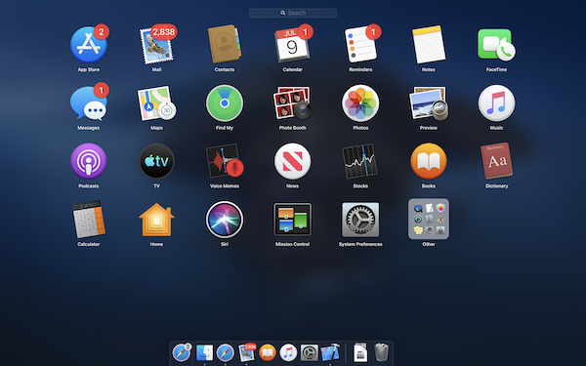Launch the Apple TV app
Viewport: 586px width, 366px height.
[x=156, y=161]
